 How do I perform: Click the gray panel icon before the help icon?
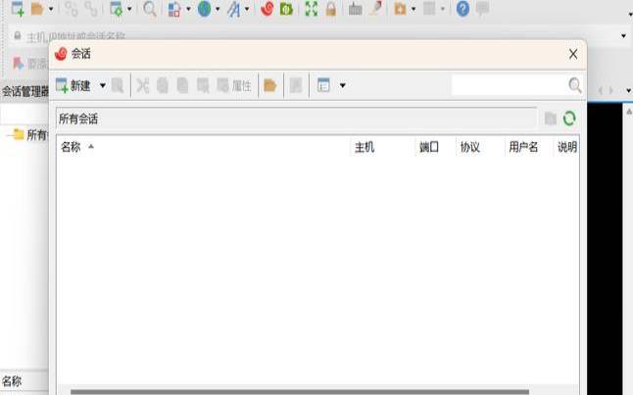[429, 9]
